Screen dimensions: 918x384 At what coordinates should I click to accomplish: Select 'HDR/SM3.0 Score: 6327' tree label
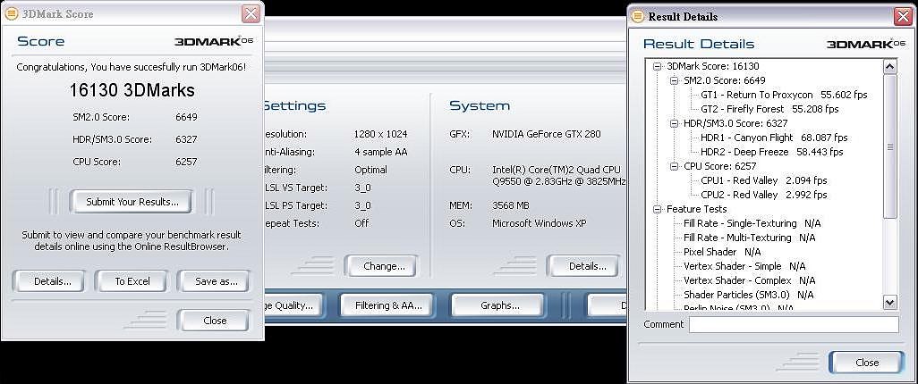(x=735, y=123)
